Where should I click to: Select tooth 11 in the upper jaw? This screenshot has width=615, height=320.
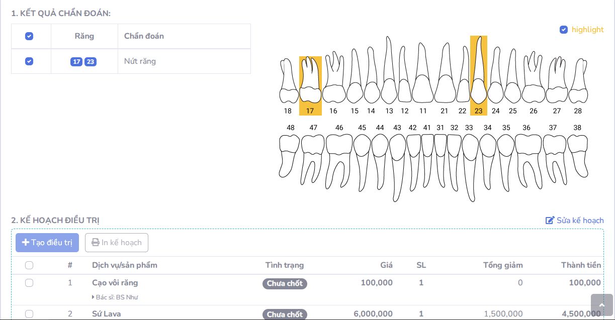coord(423,78)
